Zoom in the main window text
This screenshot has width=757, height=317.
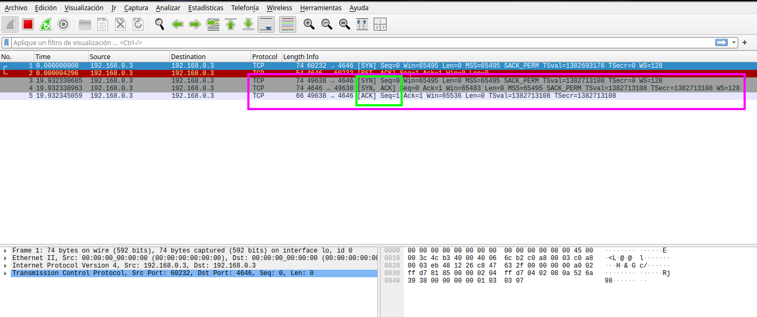(x=309, y=24)
